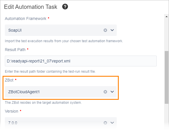Click 'The ZBot resides on' hint text
This screenshot has height=130, width=169.
(x=43, y=103)
